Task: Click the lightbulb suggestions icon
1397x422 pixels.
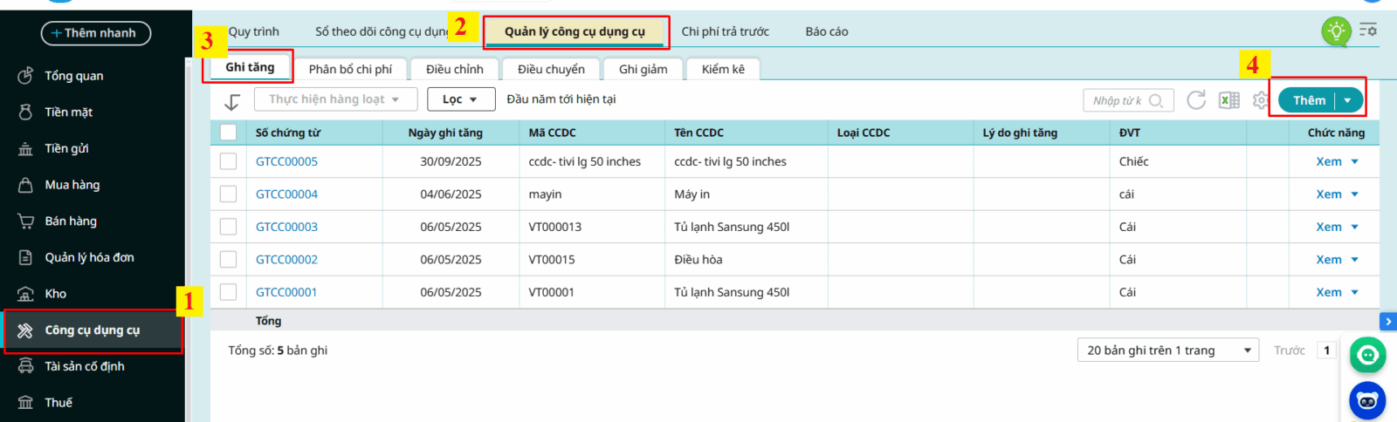Action: click(1336, 31)
